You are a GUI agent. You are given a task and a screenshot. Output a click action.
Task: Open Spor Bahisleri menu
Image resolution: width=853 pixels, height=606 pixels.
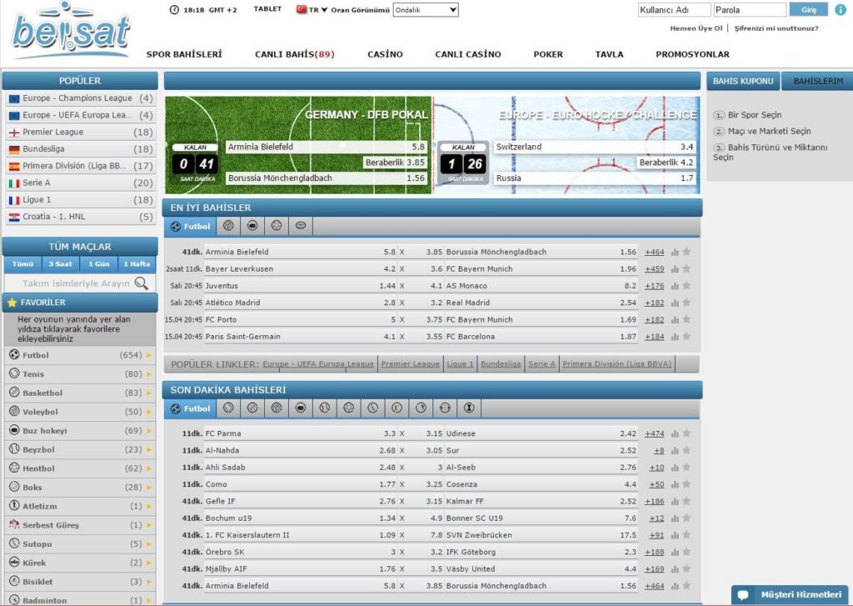[x=184, y=54]
